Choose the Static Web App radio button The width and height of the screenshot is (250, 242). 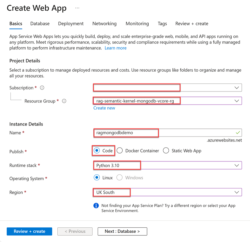coord(166,151)
